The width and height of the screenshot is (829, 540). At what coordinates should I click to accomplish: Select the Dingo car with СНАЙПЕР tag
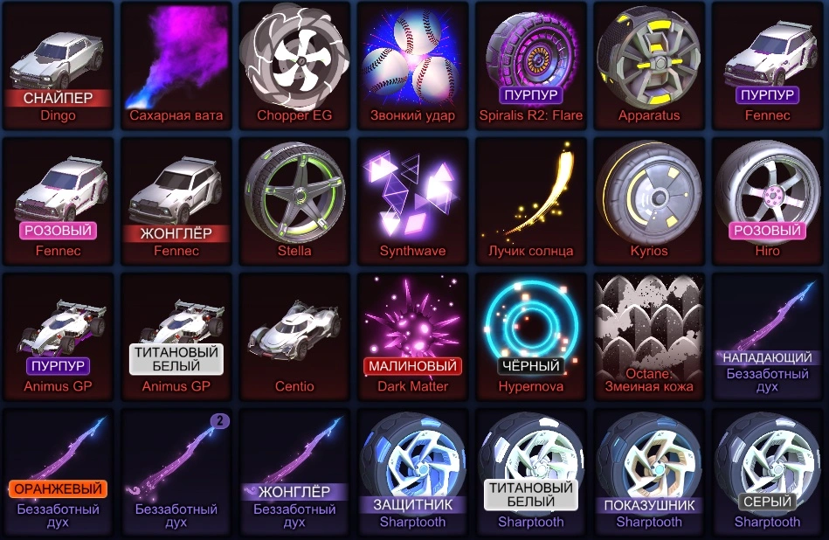(59, 66)
